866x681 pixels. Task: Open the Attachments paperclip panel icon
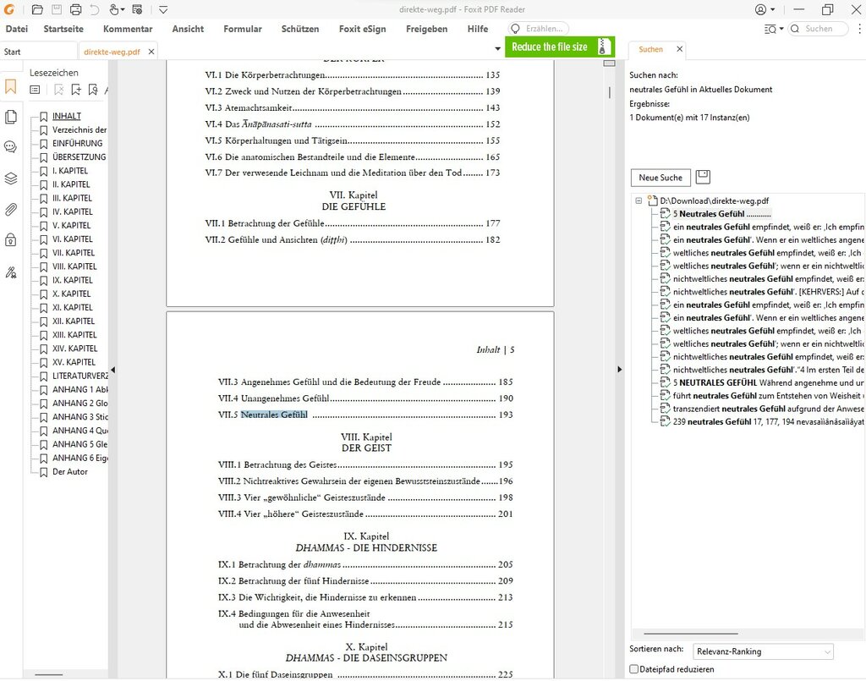click(x=10, y=209)
